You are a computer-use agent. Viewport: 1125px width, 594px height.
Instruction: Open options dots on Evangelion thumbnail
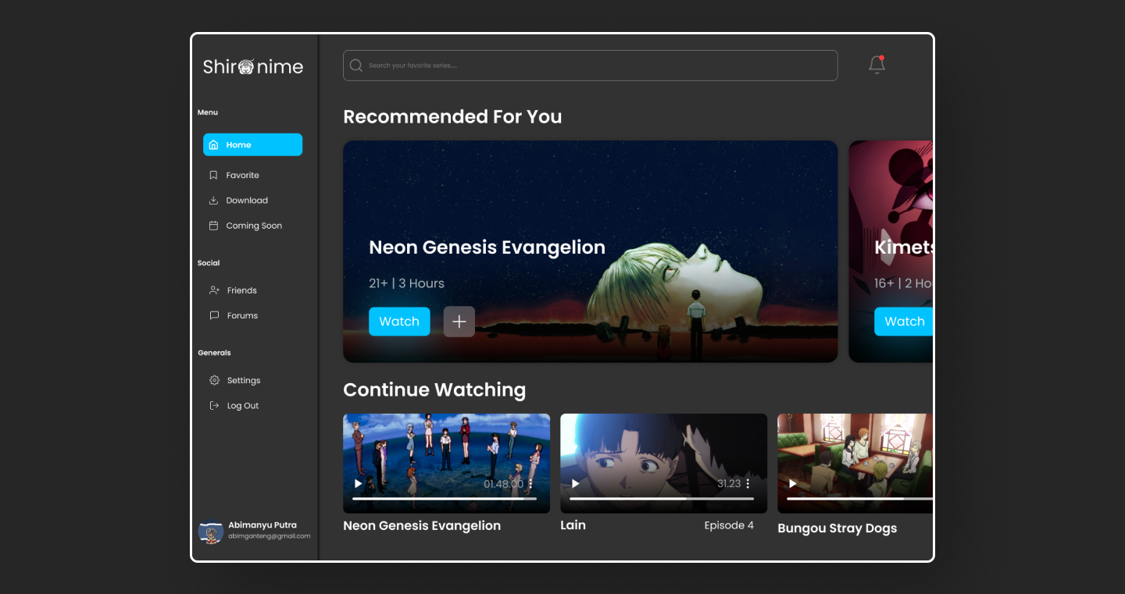tap(530, 484)
